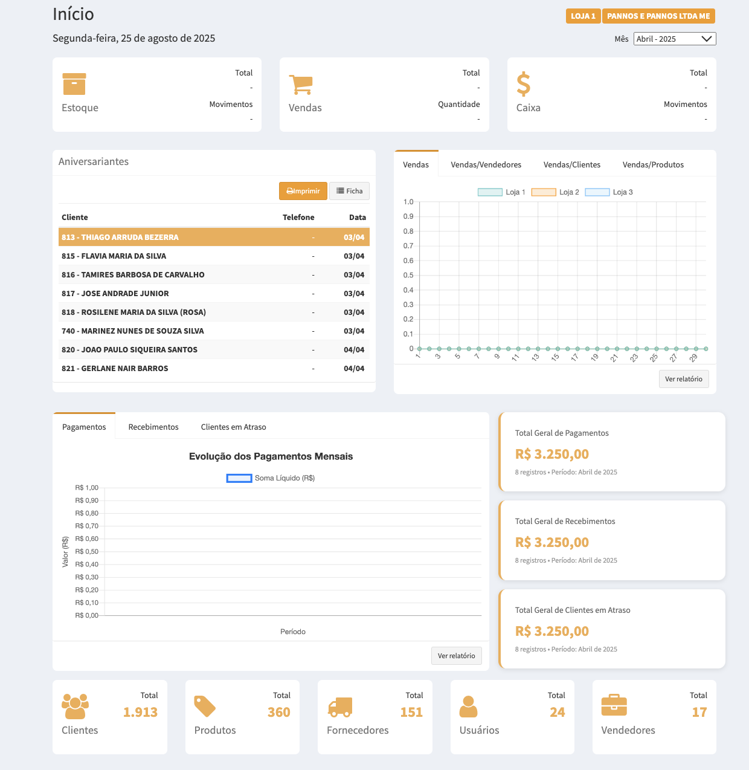Toggle Loja 2 legend in sales chart
749x770 pixels.
point(543,192)
